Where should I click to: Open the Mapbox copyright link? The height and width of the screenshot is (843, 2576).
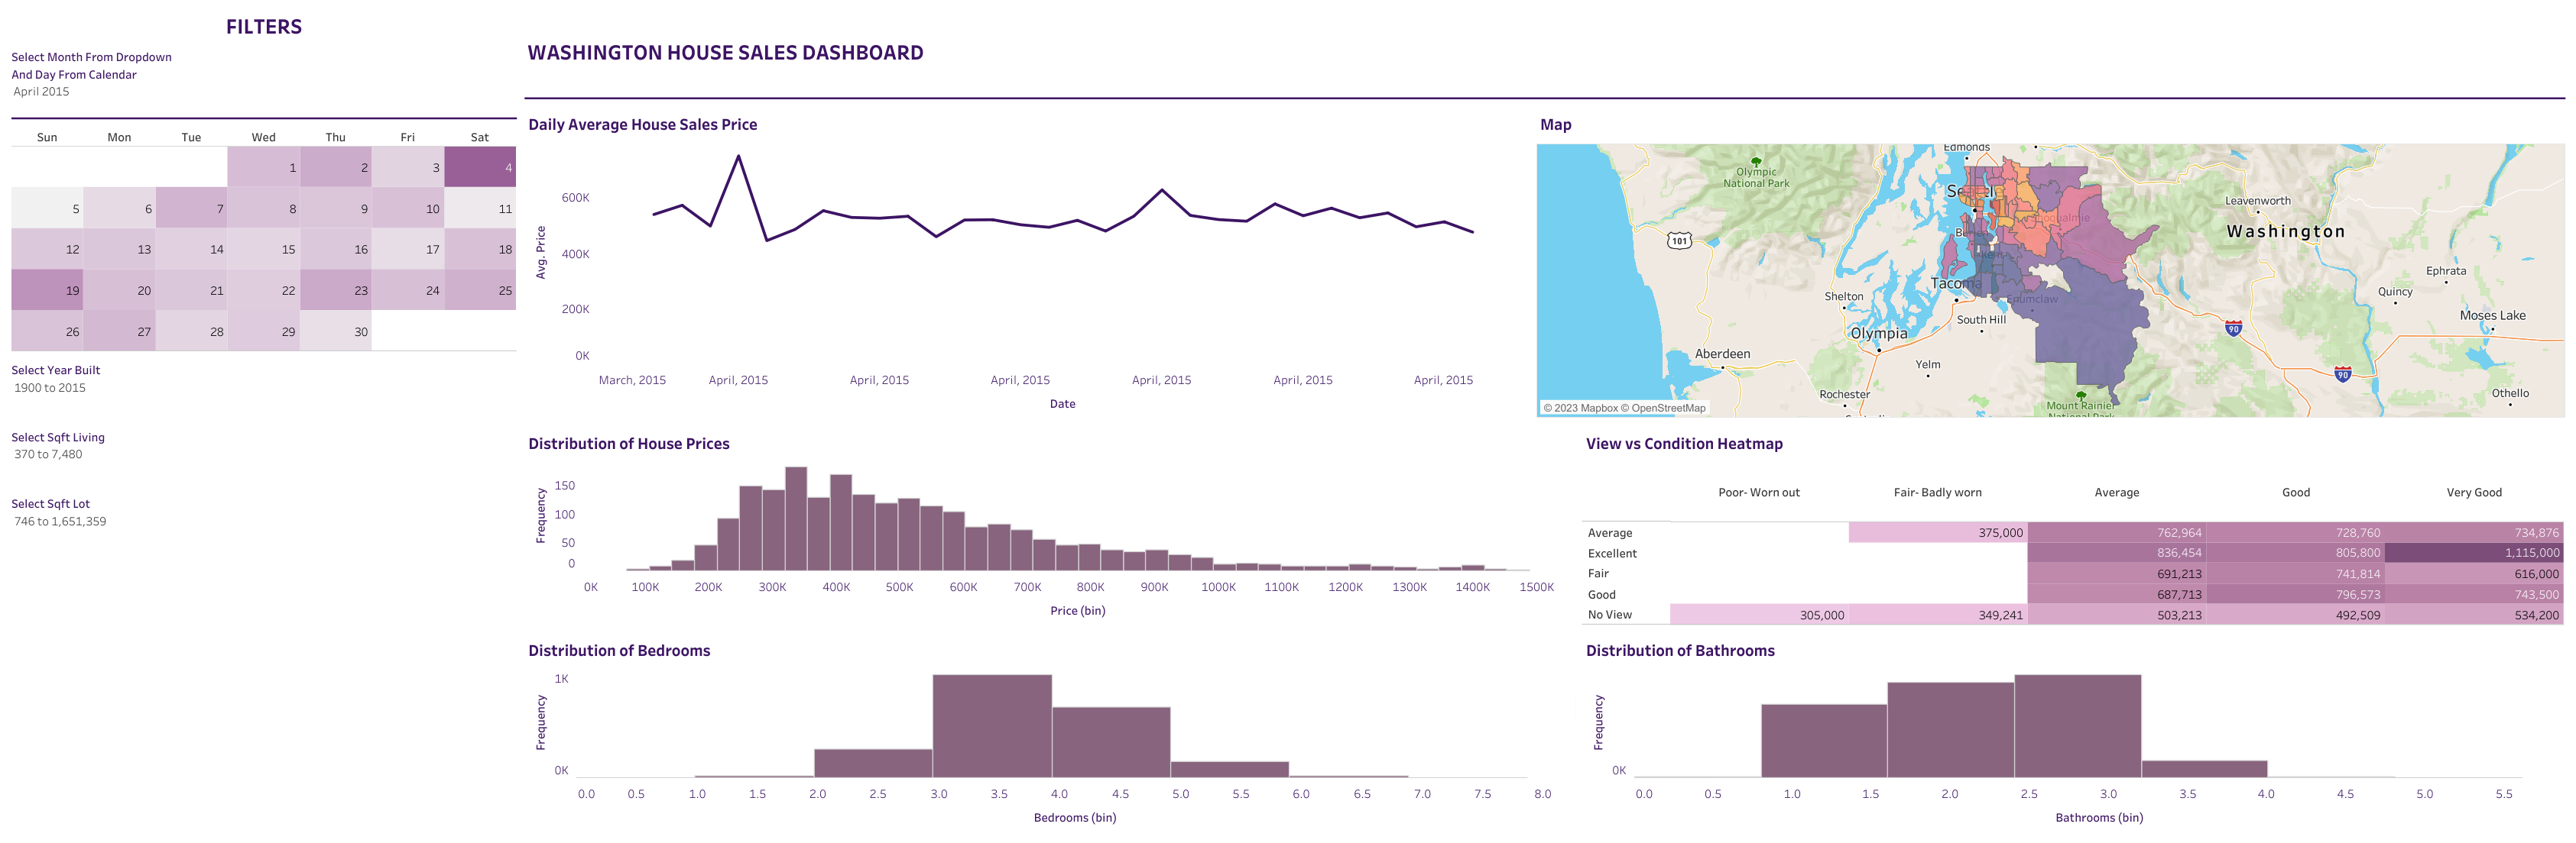point(1581,408)
